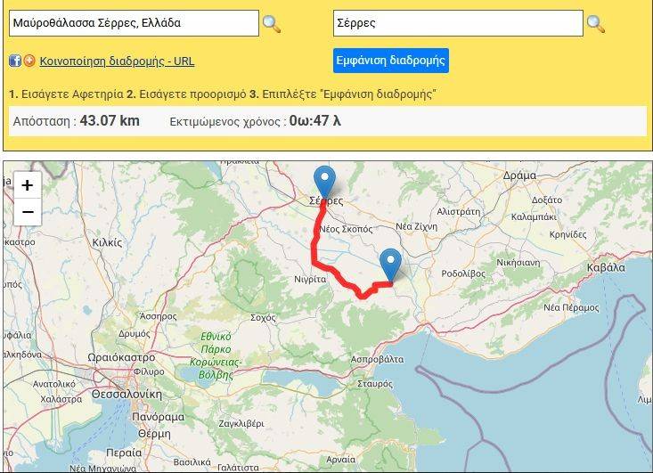Screen dimensions: 653x473
Task: Click the orange share icon next to Facebook
Action: point(29,61)
